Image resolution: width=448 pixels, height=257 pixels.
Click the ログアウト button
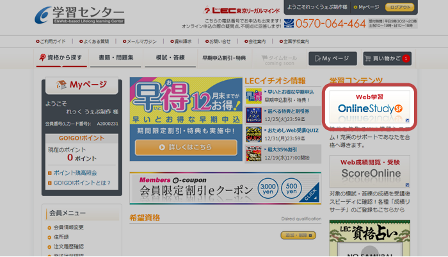click(400, 7)
